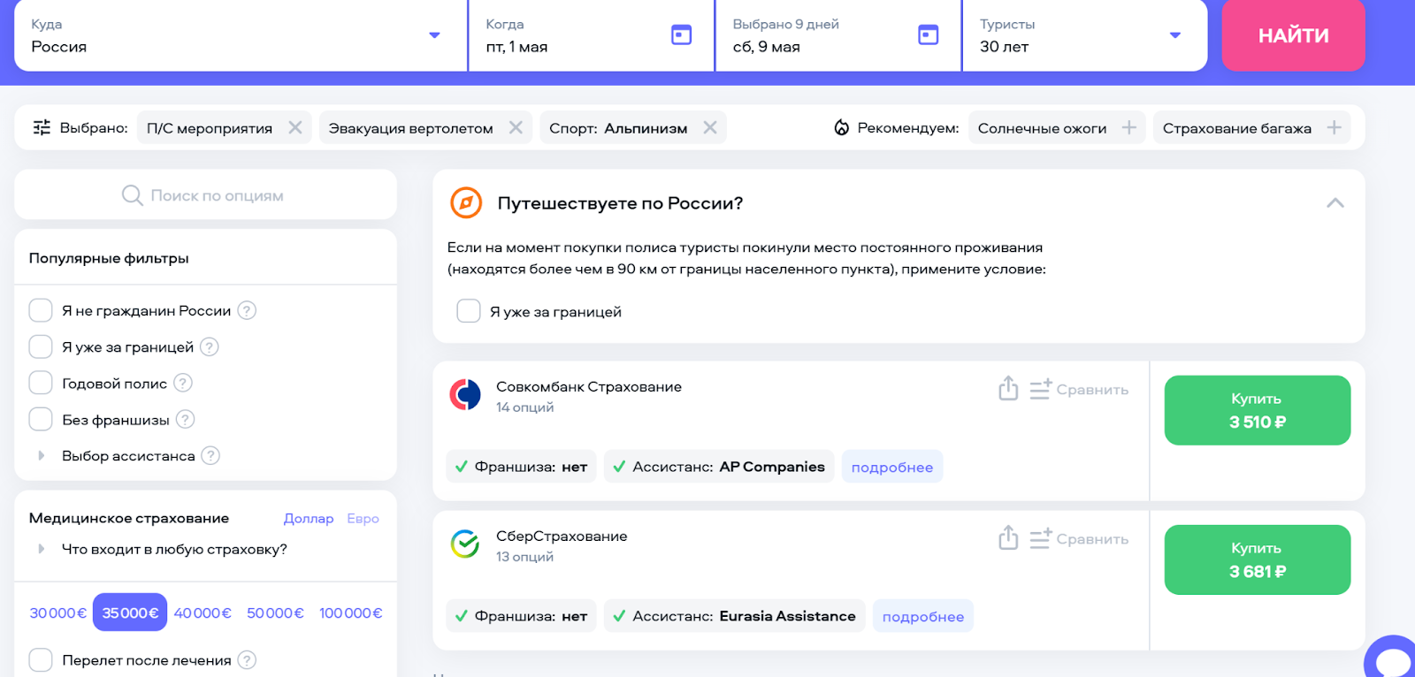Enable the Без франшизы checkbox

41,419
